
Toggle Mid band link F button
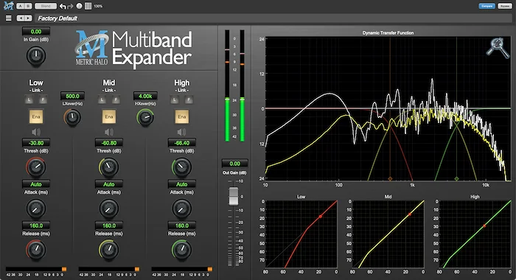click(x=116, y=99)
